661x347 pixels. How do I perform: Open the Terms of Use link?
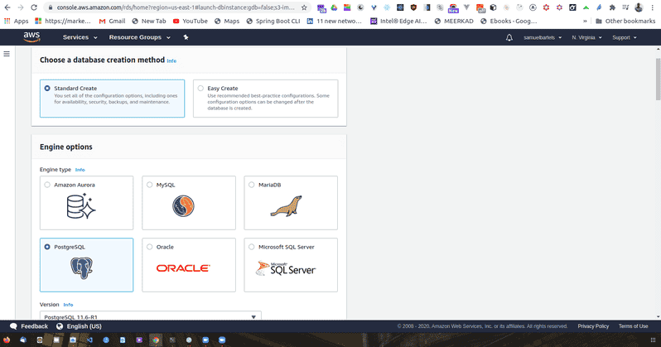pyautogui.click(x=633, y=326)
